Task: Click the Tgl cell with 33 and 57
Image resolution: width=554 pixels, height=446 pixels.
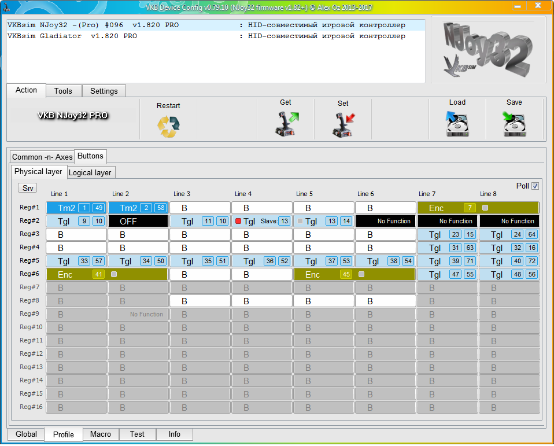Action: point(76,261)
